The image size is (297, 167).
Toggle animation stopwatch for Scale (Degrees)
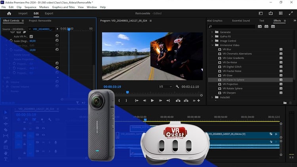point(11,41)
